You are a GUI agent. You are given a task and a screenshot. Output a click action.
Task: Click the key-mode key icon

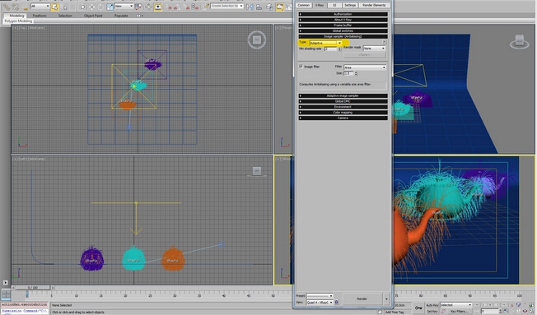pos(418,308)
